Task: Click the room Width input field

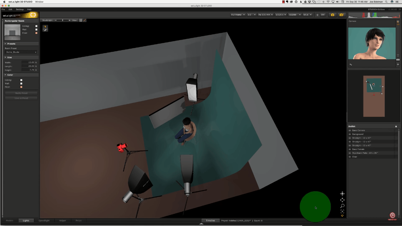Action: [28, 62]
